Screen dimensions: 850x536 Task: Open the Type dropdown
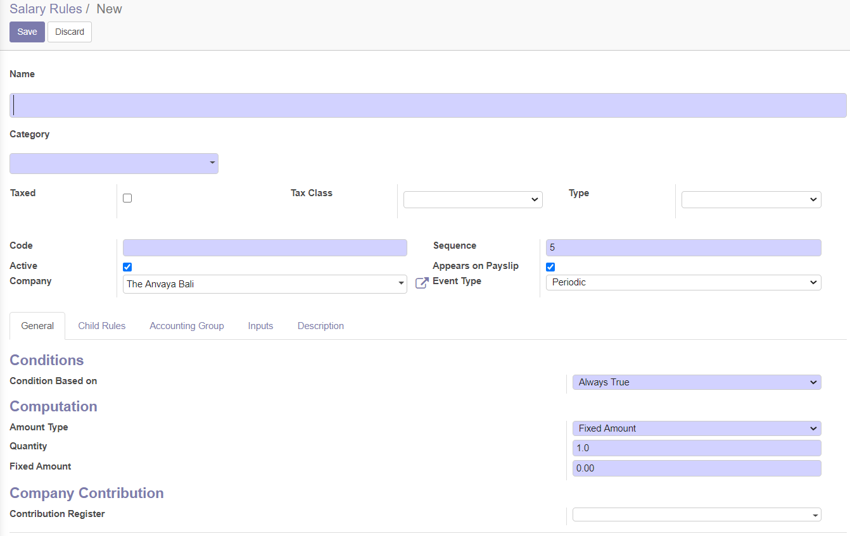click(x=751, y=199)
